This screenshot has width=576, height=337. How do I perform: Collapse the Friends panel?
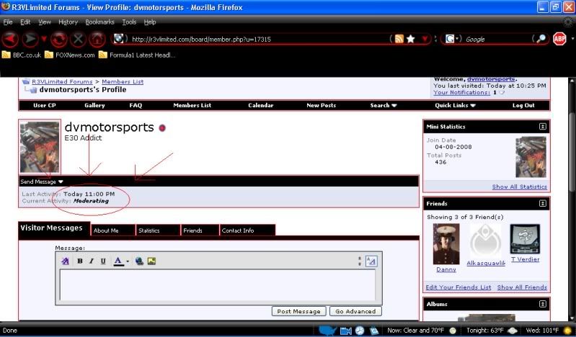(x=543, y=203)
